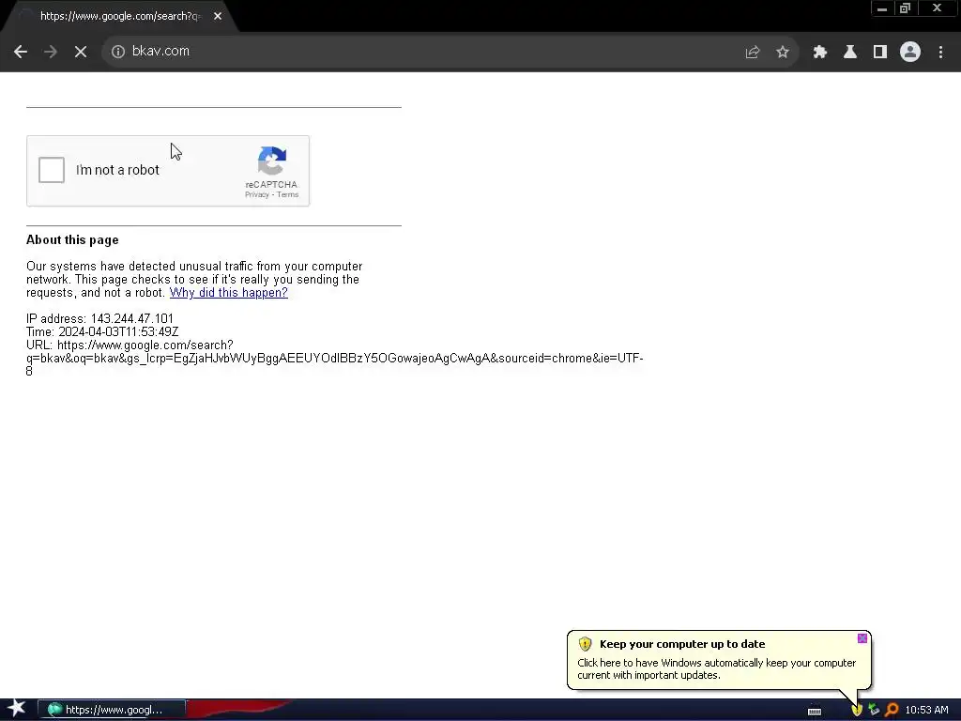Click the 10:53 AM clock

point(926,710)
